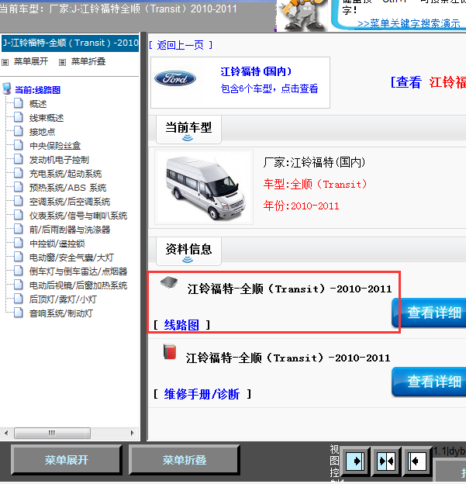Open 电动窗/安全气囊/大灯 tree entry

71,258
